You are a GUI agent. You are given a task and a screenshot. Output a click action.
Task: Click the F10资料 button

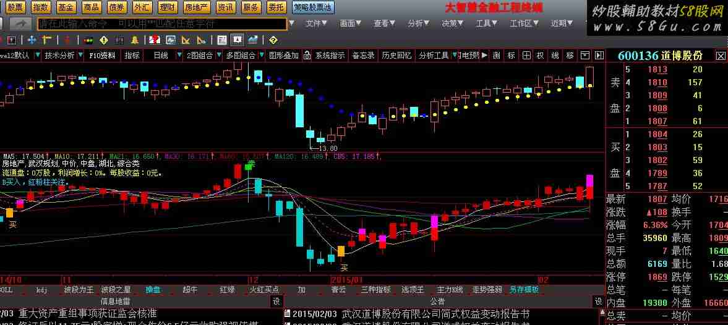point(101,56)
